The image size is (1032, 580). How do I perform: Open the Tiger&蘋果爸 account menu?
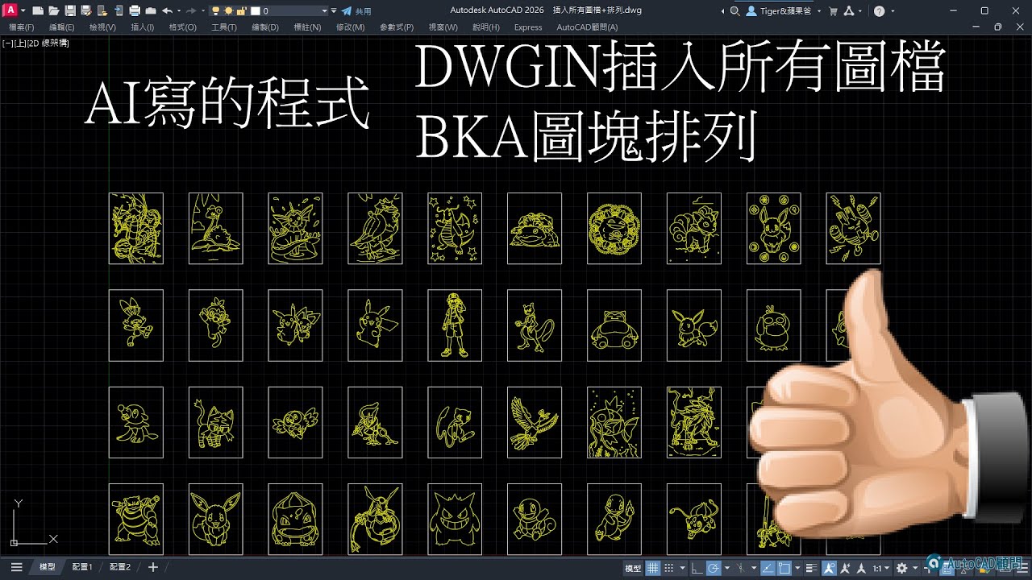pos(784,11)
